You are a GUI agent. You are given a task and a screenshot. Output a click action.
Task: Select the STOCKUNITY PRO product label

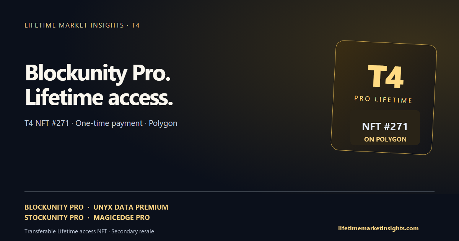tap(54, 218)
